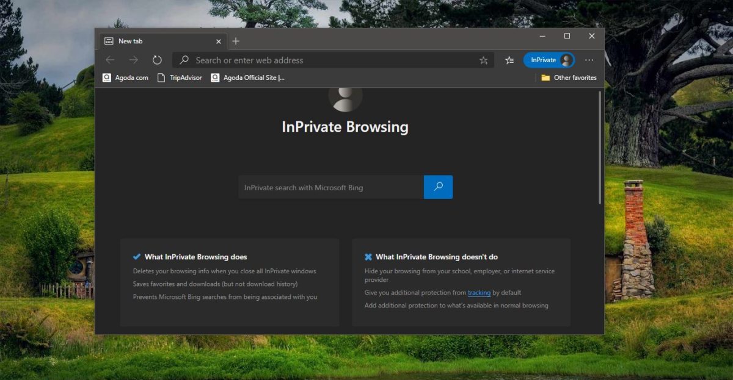Viewport: 733px width, 380px height.
Task: Open the tracking hyperlink
Action: click(479, 293)
